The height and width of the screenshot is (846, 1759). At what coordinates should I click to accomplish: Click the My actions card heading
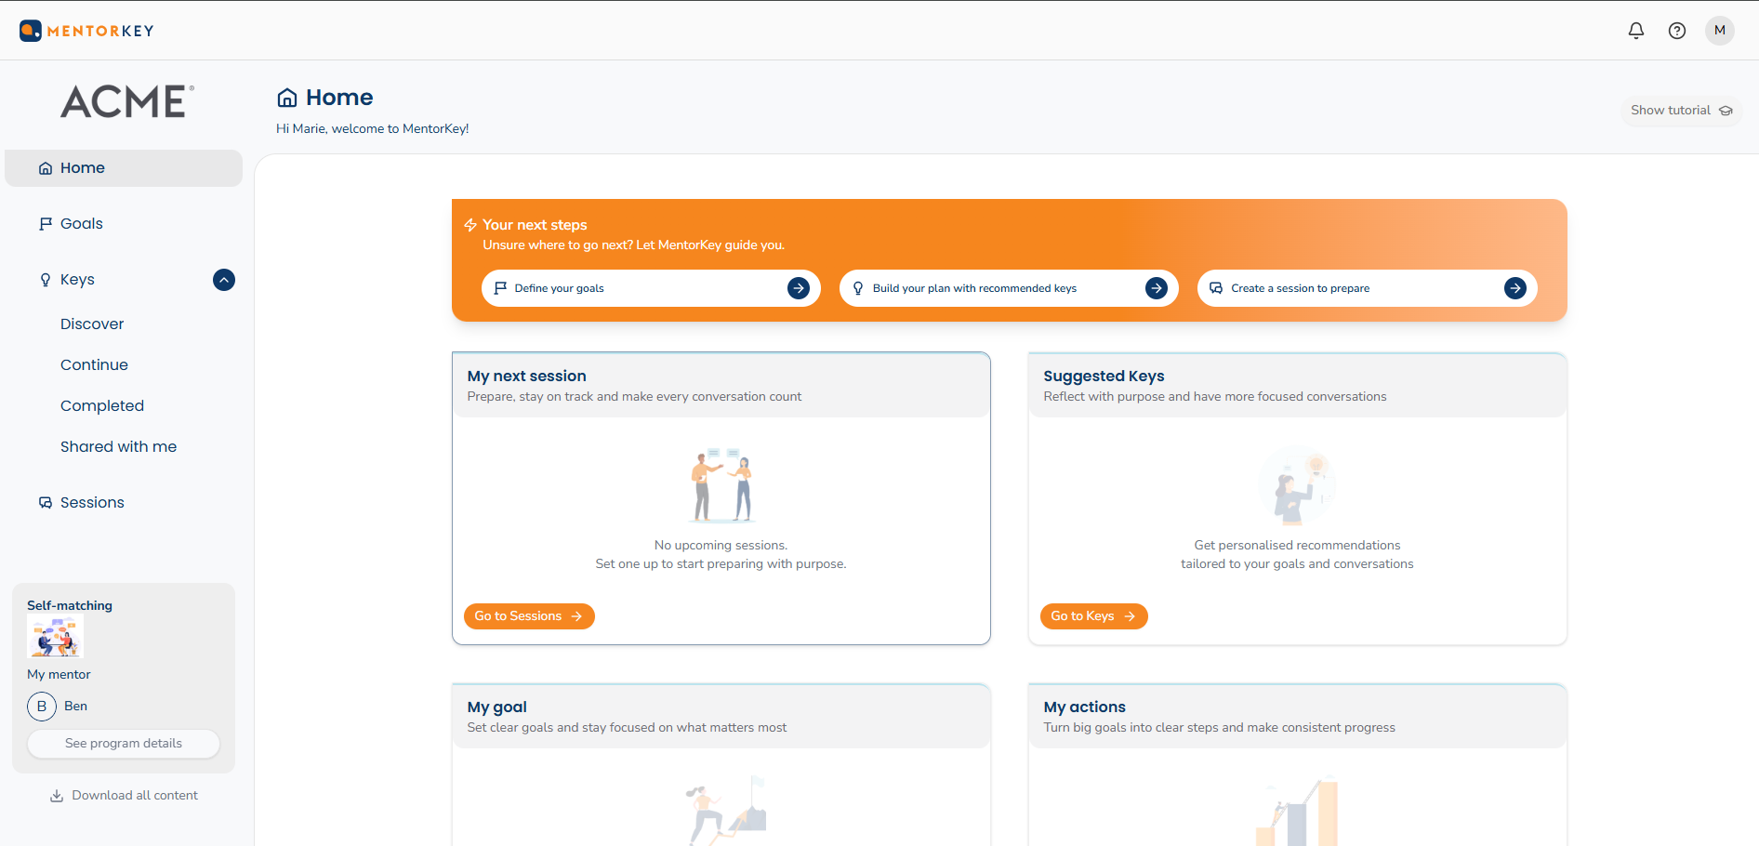click(x=1084, y=707)
